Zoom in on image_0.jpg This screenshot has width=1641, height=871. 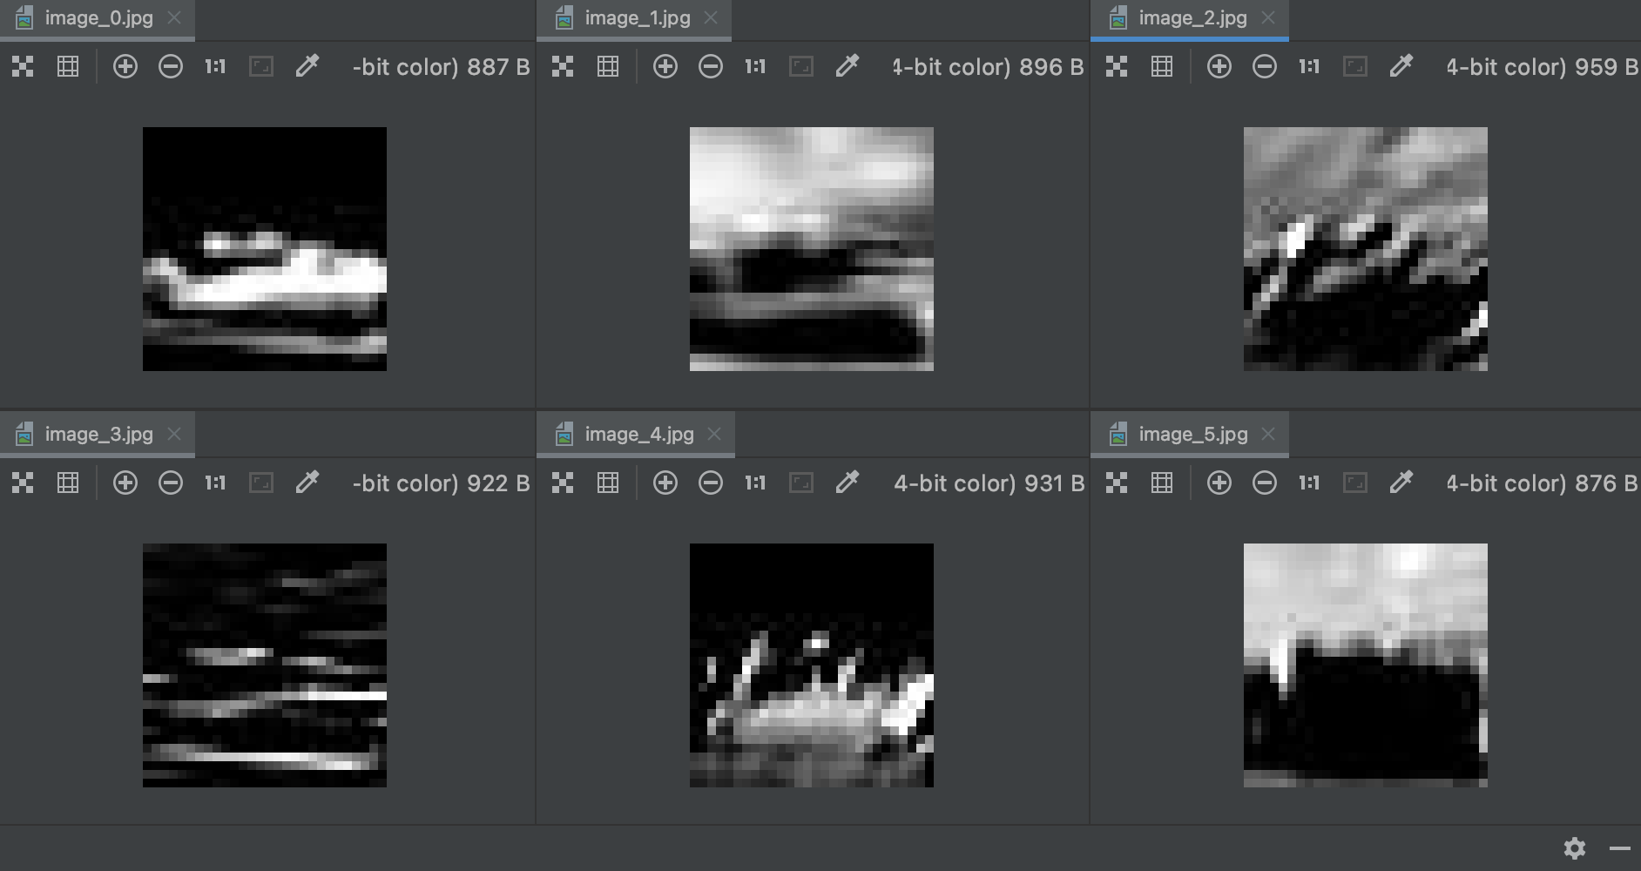pos(125,66)
